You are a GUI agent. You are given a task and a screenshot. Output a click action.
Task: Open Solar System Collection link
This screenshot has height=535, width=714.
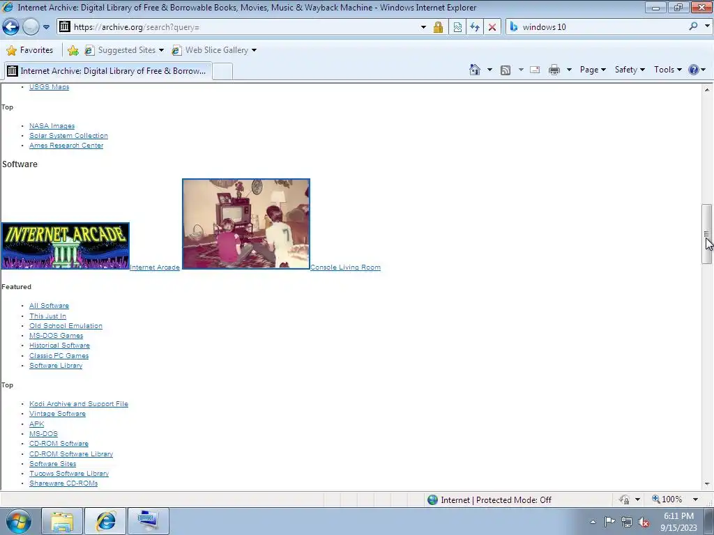point(69,136)
